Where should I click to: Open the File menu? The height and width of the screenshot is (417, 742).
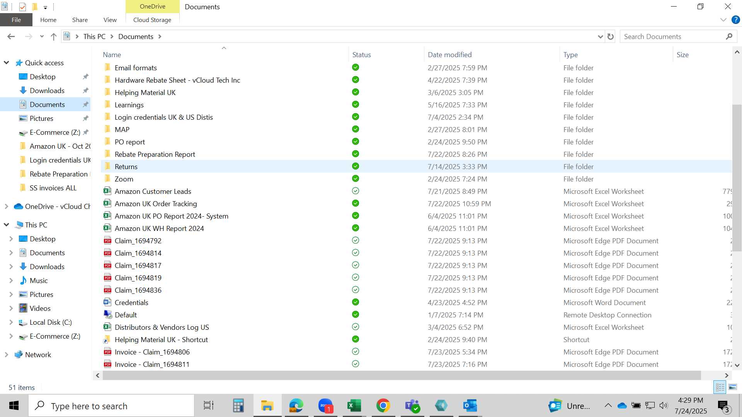click(x=16, y=20)
